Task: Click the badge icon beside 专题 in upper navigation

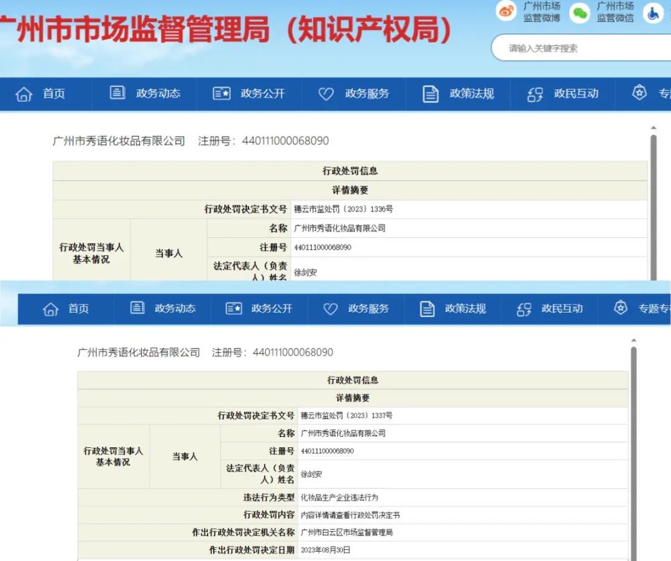Action: 639,93
